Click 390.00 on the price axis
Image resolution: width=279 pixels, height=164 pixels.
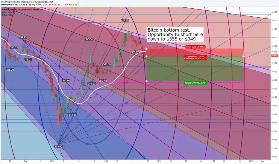pyautogui.click(x=274, y=46)
